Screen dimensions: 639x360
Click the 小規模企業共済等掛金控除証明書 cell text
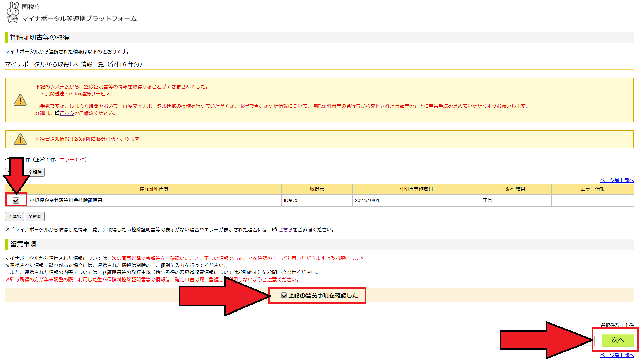(66, 200)
